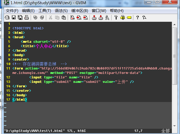Click the Run script icon
The width and height of the screenshot is (180, 134).
[107, 18]
